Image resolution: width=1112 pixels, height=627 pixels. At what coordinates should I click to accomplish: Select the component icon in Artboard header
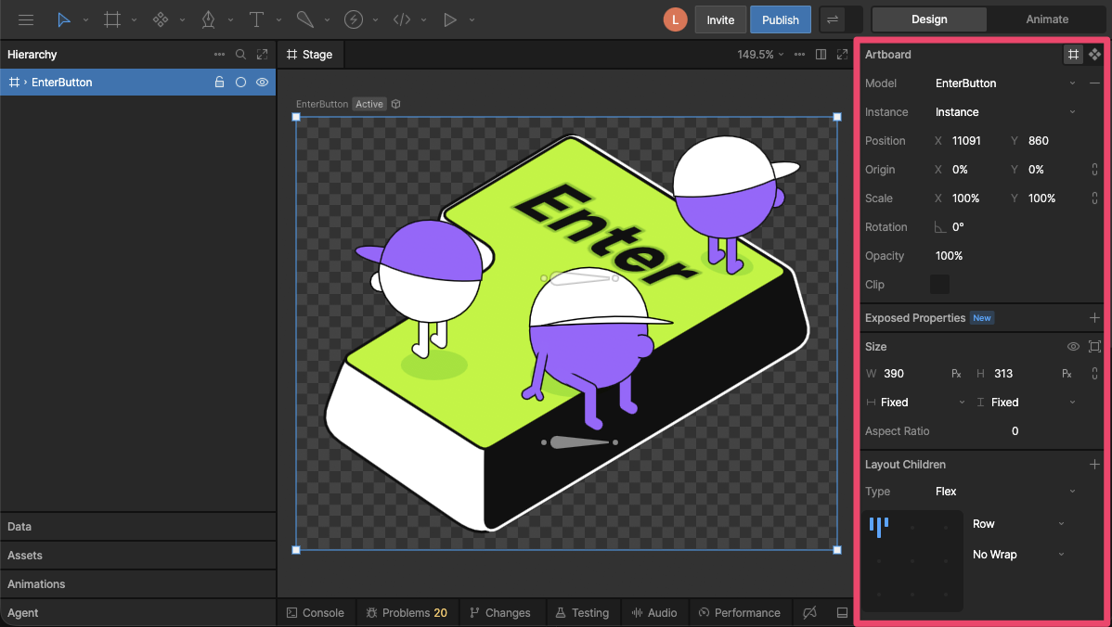(1094, 55)
